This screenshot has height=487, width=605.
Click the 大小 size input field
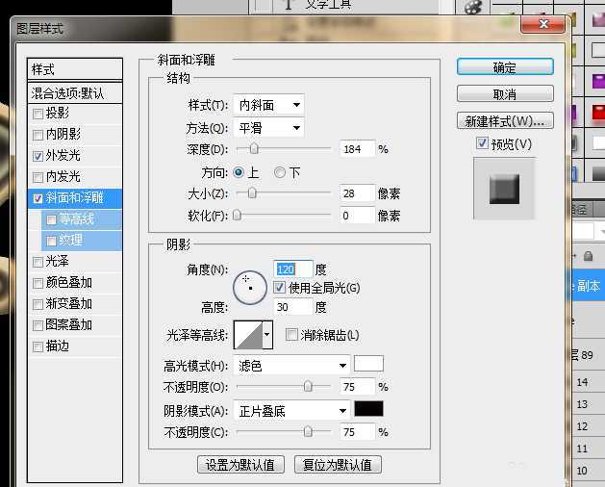pos(357,193)
